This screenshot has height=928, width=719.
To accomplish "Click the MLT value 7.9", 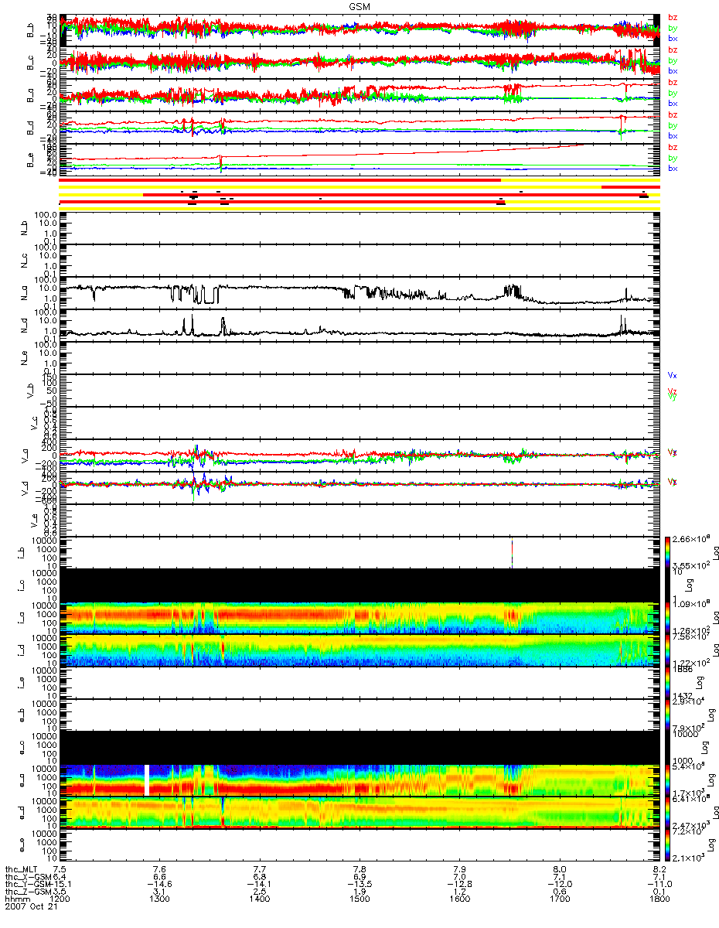I will [459, 868].
